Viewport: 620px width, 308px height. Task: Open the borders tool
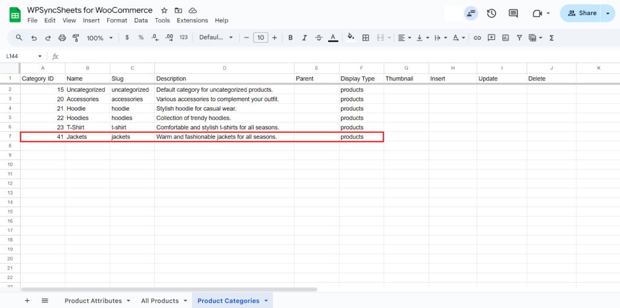pyautogui.click(x=366, y=38)
